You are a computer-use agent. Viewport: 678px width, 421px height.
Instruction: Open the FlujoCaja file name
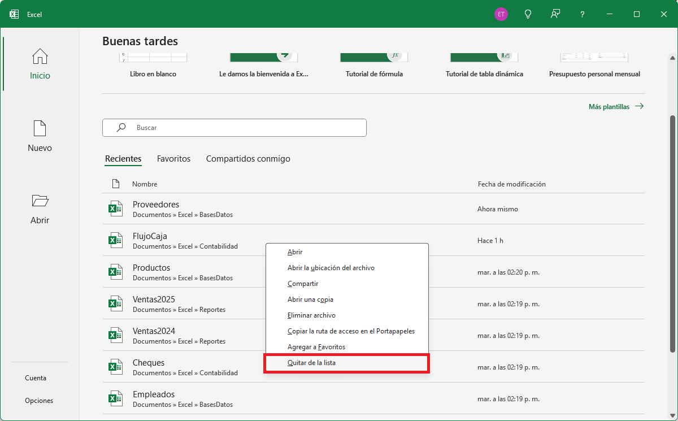[150, 236]
